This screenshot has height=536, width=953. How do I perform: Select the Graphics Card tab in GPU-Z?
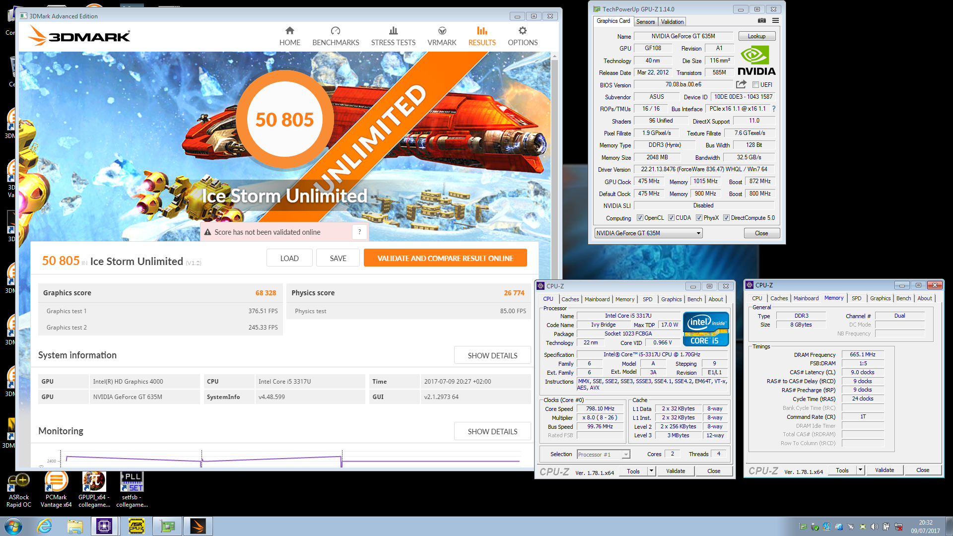[613, 21]
